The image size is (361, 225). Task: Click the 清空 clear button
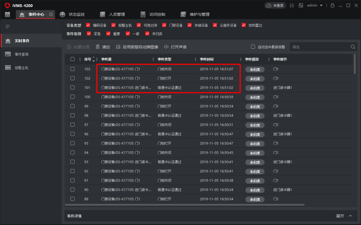pyautogui.click(x=103, y=47)
